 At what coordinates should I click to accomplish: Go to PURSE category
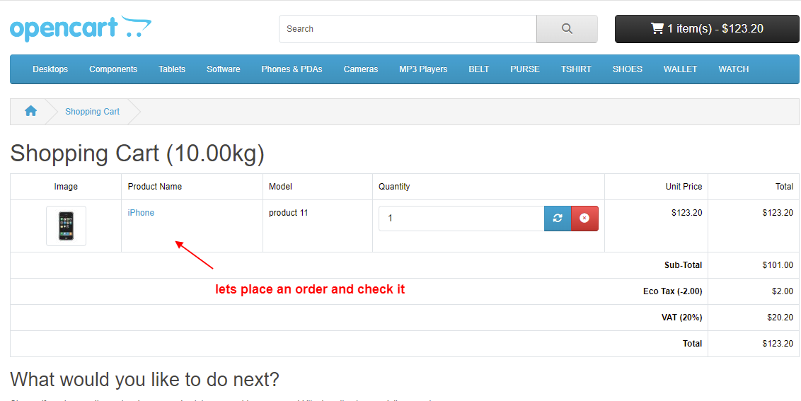point(524,69)
